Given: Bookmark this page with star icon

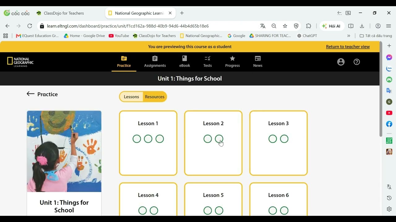Looking at the screenshot, I should [x=285, y=26].
